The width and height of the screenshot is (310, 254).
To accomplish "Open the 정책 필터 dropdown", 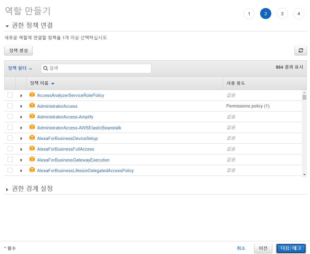I will [20, 68].
